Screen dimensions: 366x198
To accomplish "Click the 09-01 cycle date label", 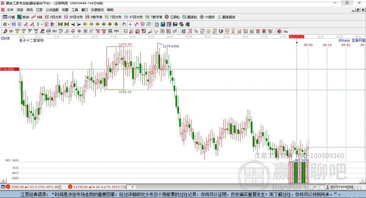I will coord(346,45).
